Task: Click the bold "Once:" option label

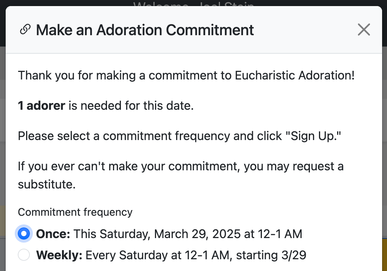Action: pyautogui.click(x=53, y=234)
